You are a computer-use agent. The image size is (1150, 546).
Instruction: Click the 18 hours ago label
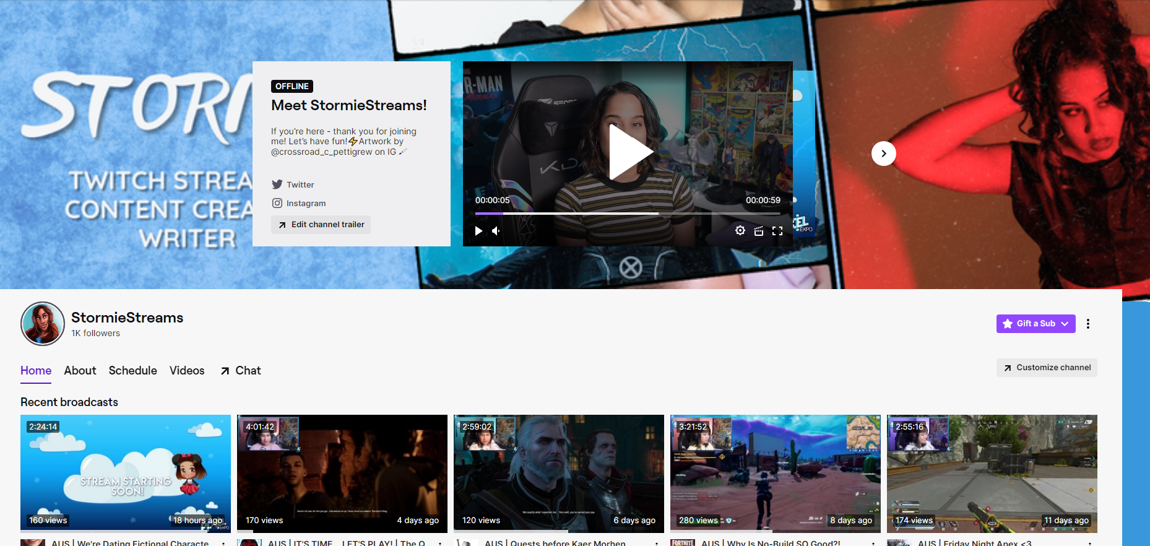(197, 520)
